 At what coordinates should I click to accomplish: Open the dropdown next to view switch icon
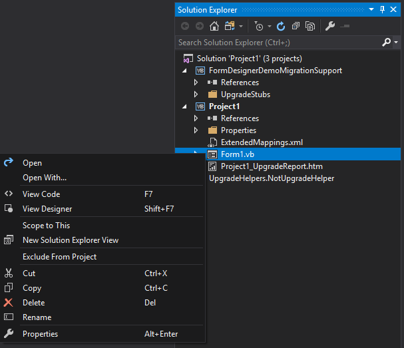coord(241,26)
